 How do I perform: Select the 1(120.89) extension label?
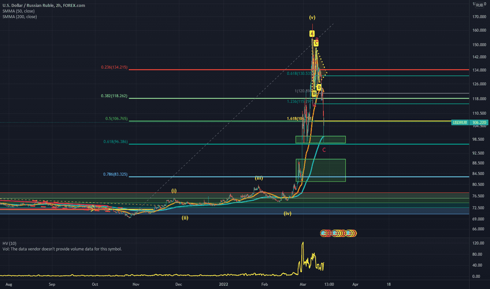302,91
